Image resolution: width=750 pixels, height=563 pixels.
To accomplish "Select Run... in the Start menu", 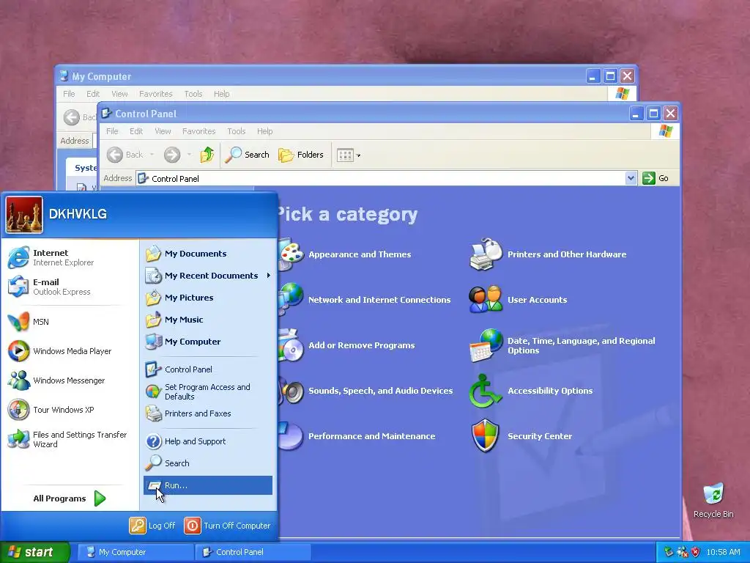I will 207,485.
